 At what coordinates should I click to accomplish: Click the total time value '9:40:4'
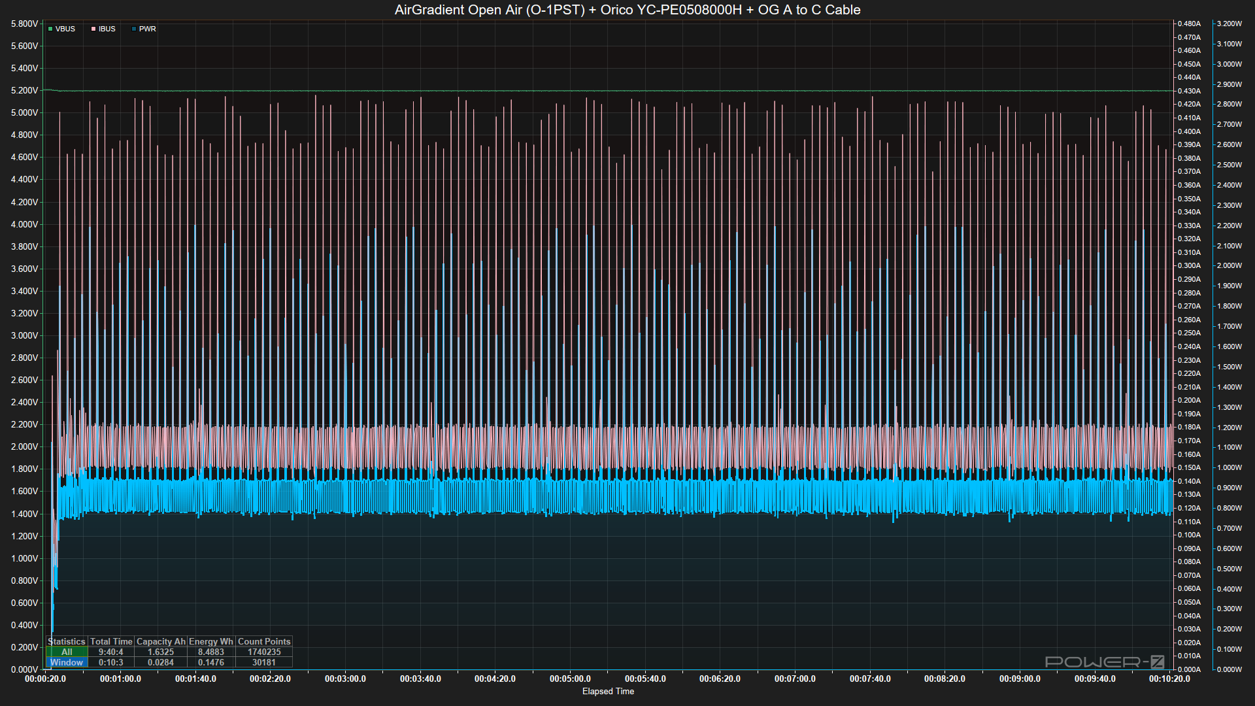(x=111, y=652)
